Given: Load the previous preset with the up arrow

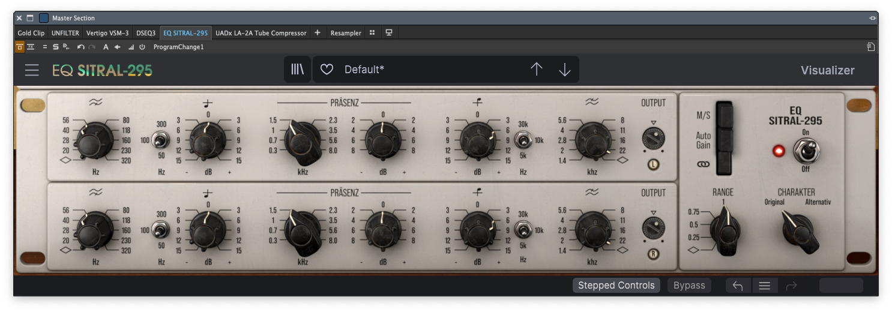Looking at the screenshot, I should [536, 70].
